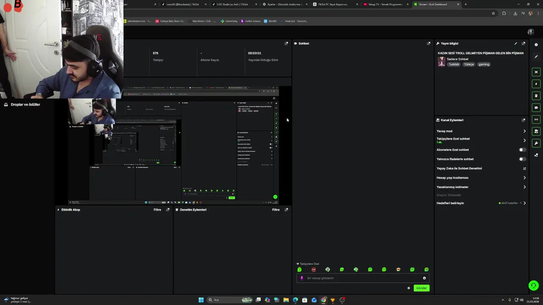This screenshot has width=543, height=305.
Task: Click the stream category thumbnail image
Action: [442, 62]
